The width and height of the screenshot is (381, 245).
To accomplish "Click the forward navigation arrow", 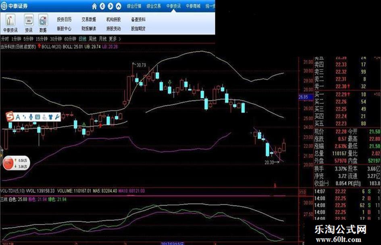I will click(x=110, y=6).
